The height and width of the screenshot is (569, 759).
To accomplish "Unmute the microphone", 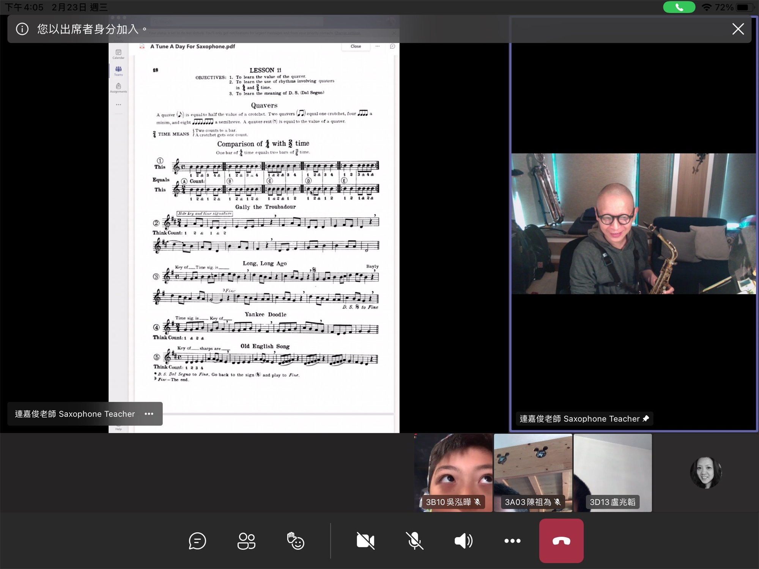I will [x=414, y=541].
